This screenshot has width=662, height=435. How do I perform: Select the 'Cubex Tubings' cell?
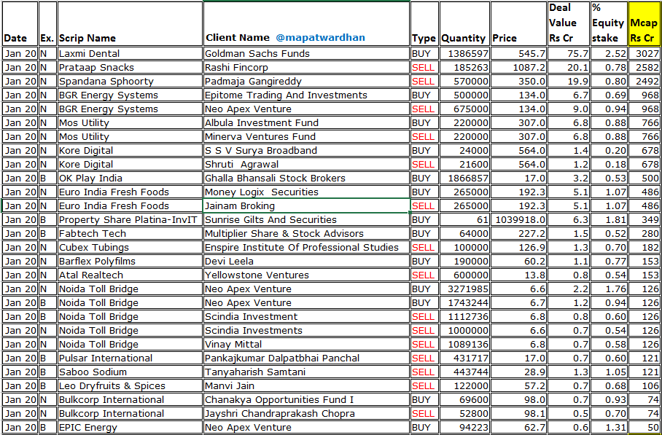click(130, 247)
